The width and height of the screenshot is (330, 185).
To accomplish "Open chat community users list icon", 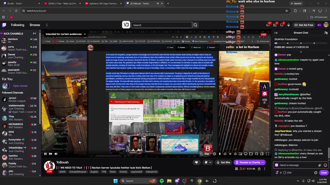I will click(x=326, y=33).
